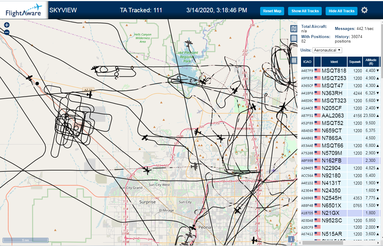Viewport: 383px width, 246px height.
Task: Click the Reset Map button
Action: (272, 11)
